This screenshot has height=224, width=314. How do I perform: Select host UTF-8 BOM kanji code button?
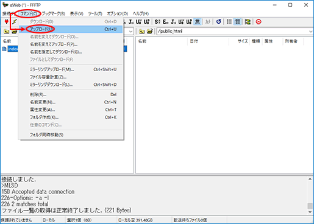coord(189,21)
